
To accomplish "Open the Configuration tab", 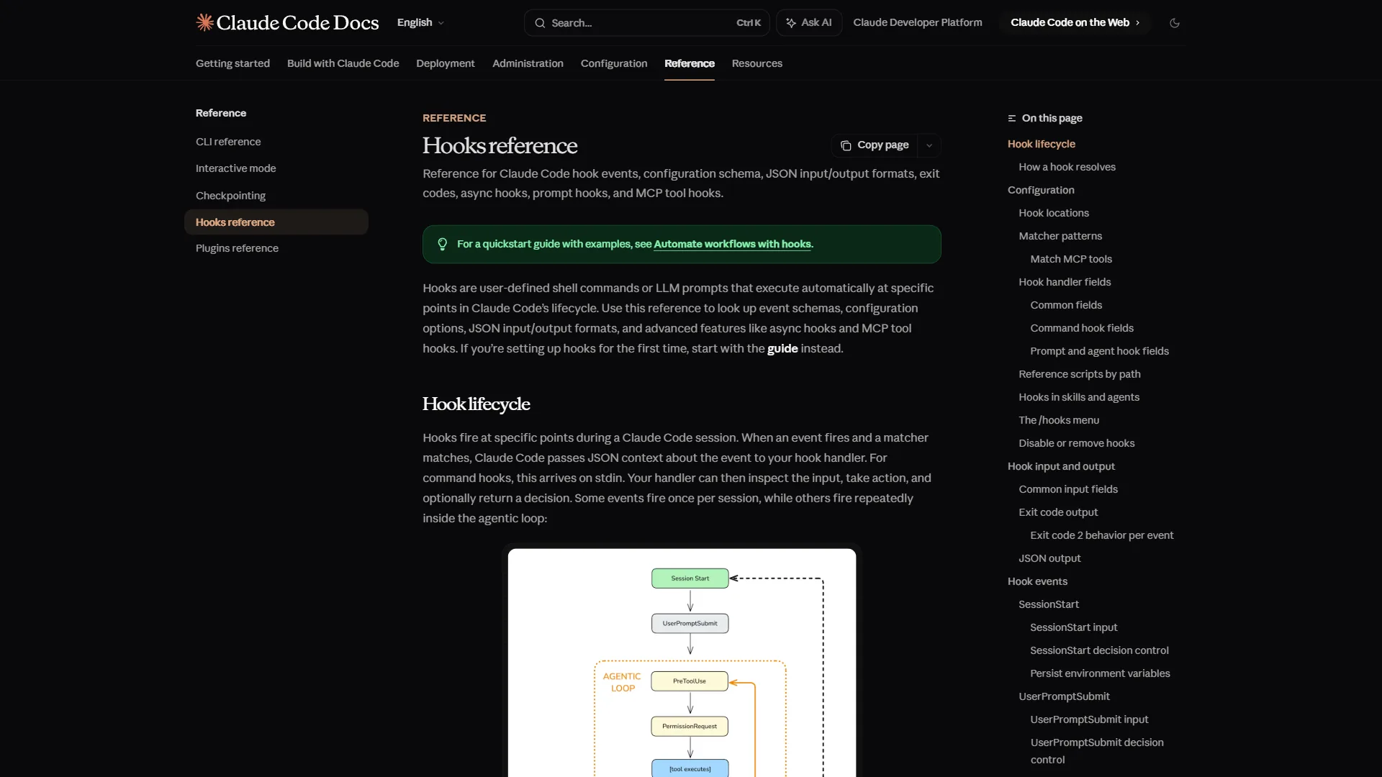I will [614, 63].
